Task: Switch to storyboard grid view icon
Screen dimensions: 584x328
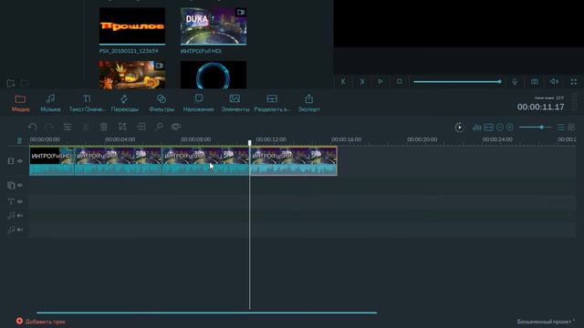Action: point(571,128)
